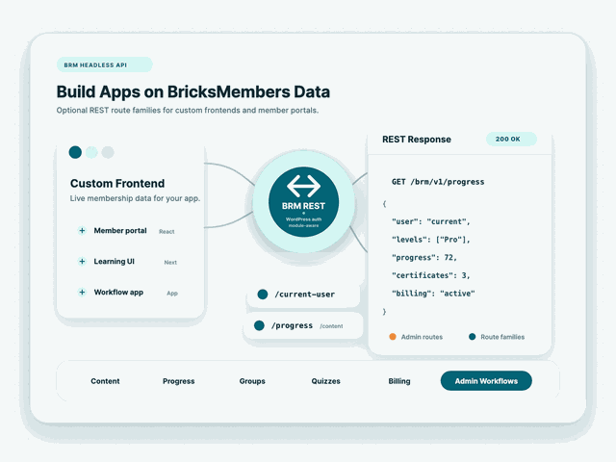This screenshot has width=616, height=462.
Task: Click the "progress": 72 line
Action: pyautogui.click(x=423, y=258)
